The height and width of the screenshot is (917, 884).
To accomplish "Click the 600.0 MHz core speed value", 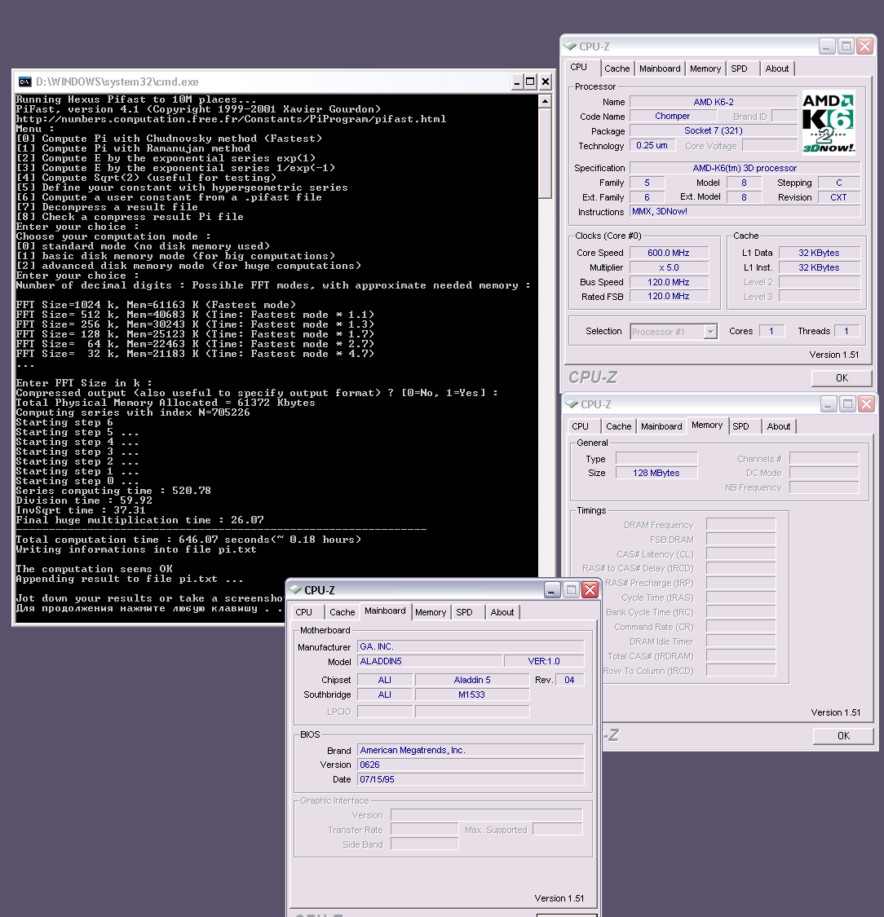I will 669,253.
